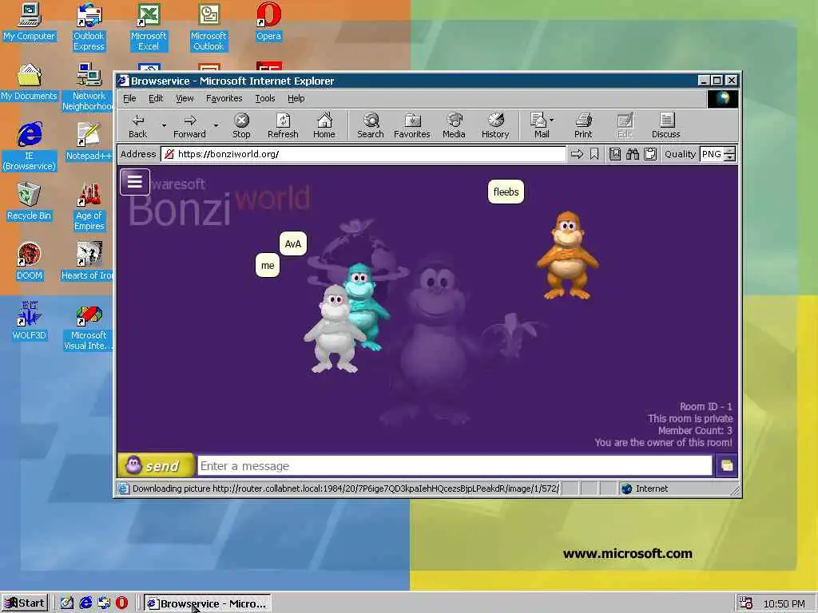The width and height of the screenshot is (818, 613).
Task: Open the Forward history dropdown arrow
Action: [x=216, y=125]
